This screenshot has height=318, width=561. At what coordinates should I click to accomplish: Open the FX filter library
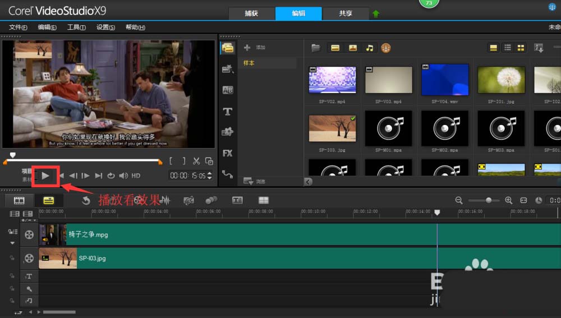228,154
